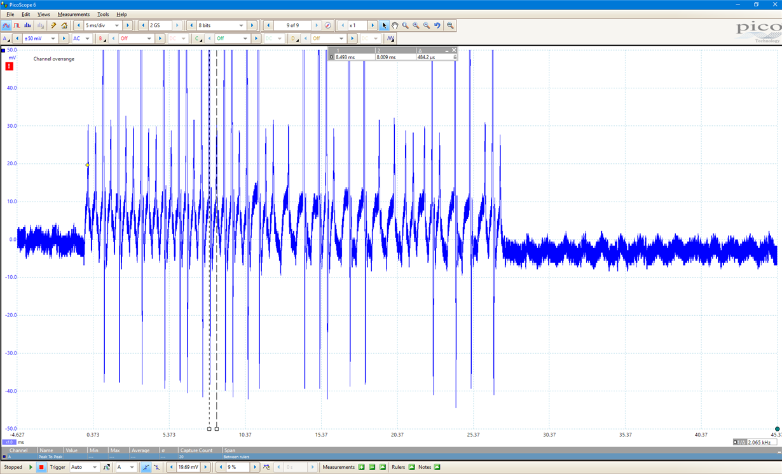This screenshot has width=782, height=474.
Task: Open the Tools menu
Action: coord(103,14)
